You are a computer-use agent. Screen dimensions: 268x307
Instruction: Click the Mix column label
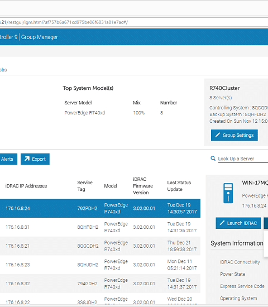click(x=137, y=103)
